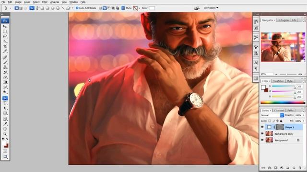Change screen mode at toolbox bottom
Screen dimensions: 307x172
(5, 156)
